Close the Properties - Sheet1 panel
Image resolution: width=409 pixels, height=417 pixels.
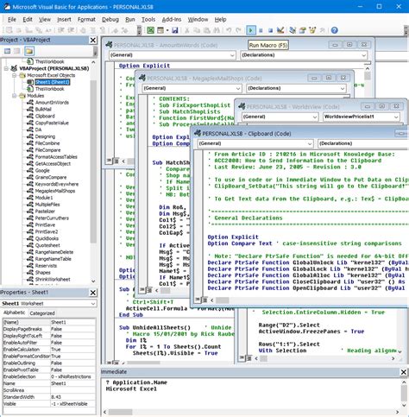click(93, 293)
